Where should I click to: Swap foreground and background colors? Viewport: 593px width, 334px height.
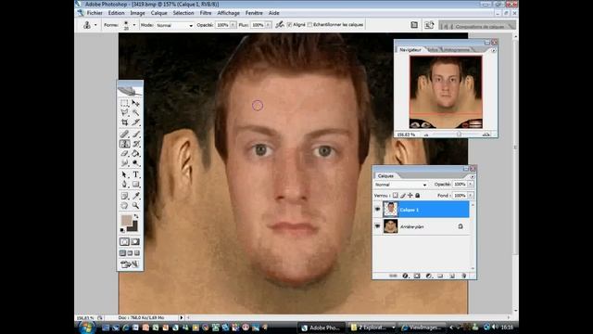136,216
